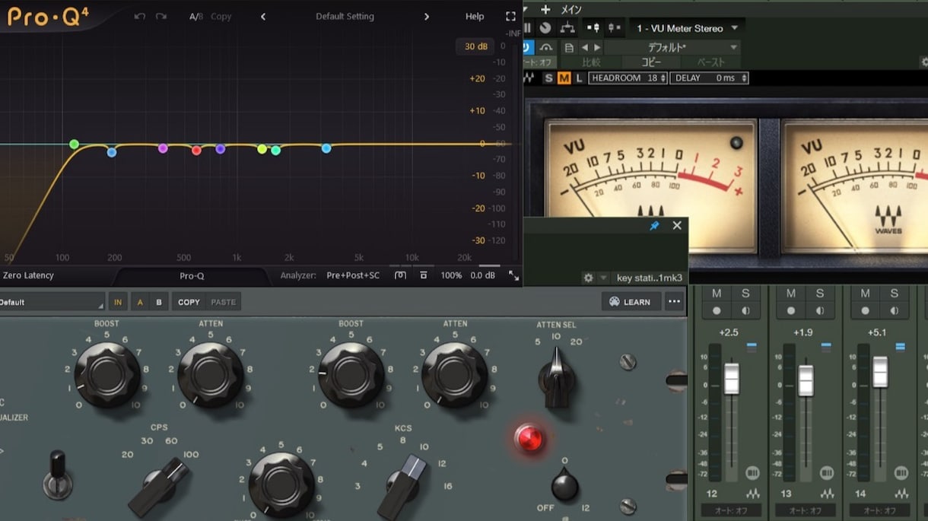Click Copy next to A/B in Pro-Q

[x=221, y=16]
